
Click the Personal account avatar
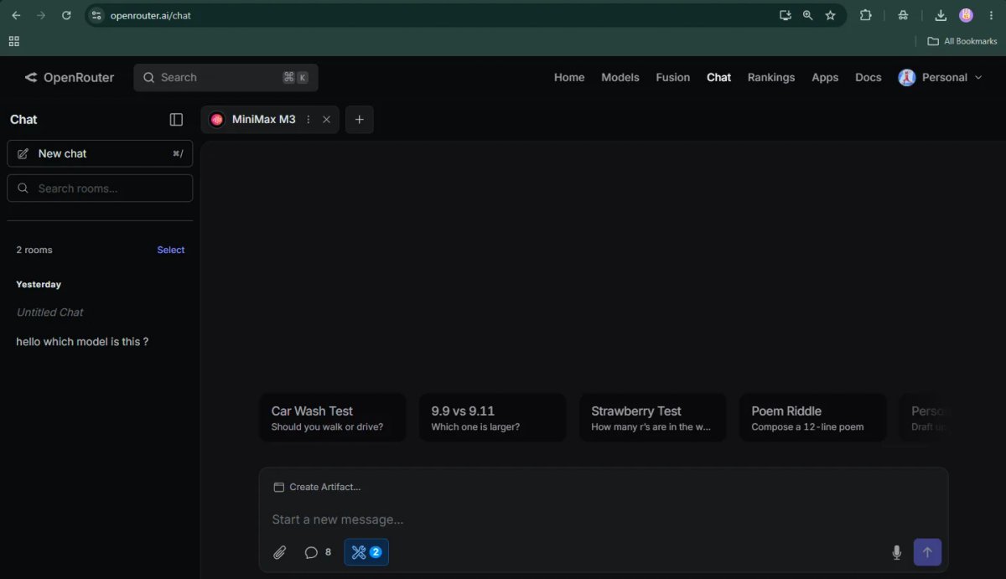(x=906, y=77)
